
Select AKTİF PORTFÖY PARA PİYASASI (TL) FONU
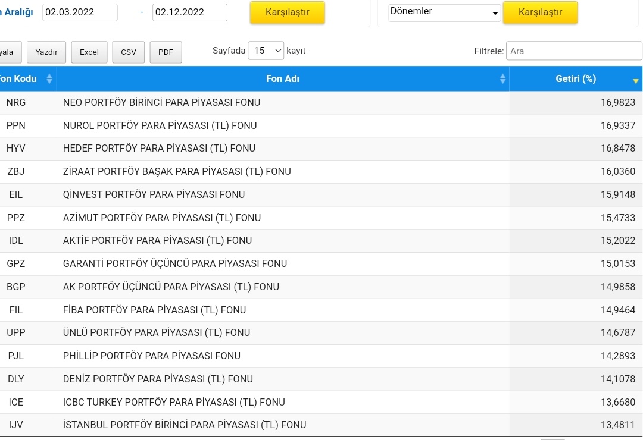(x=157, y=240)
